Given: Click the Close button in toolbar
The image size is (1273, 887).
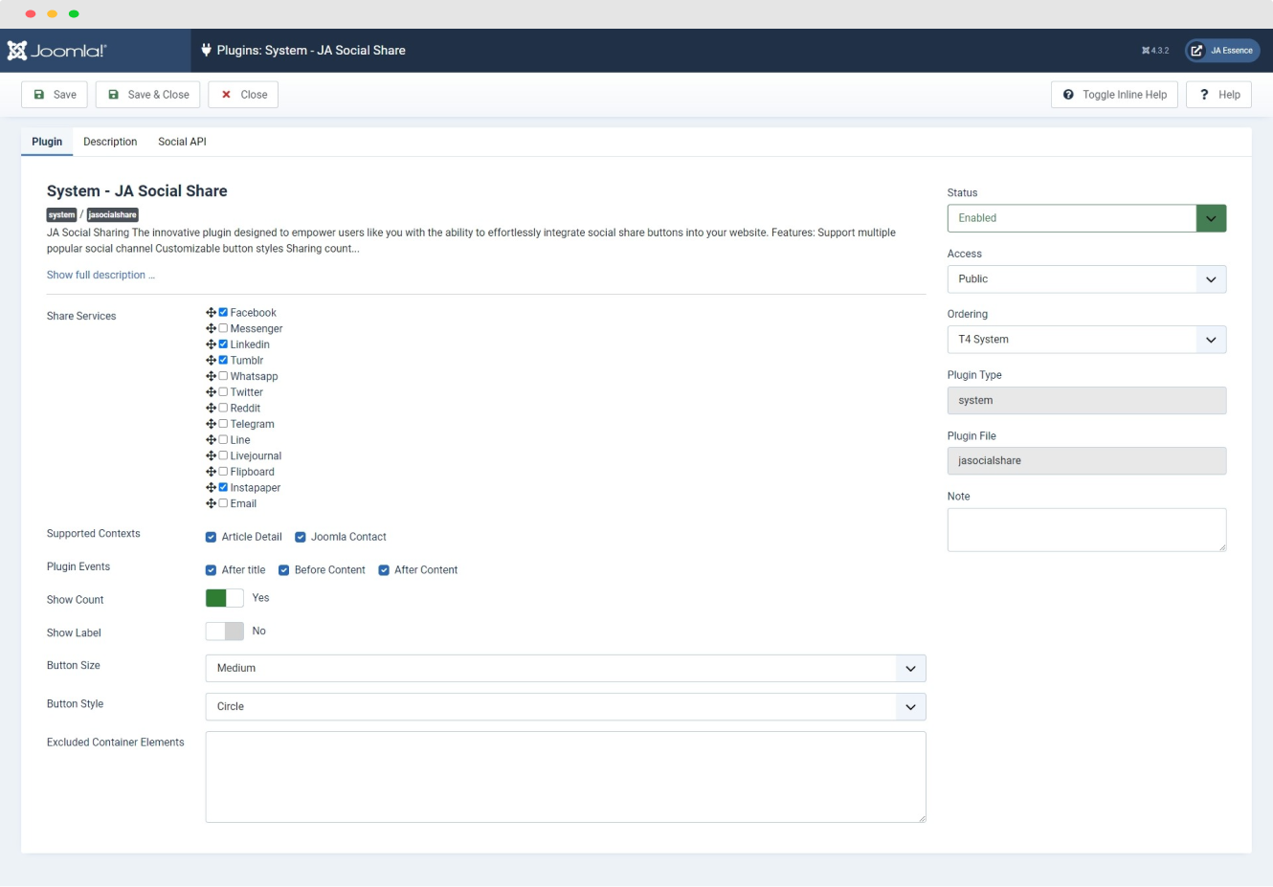Looking at the screenshot, I should [243, 95].
